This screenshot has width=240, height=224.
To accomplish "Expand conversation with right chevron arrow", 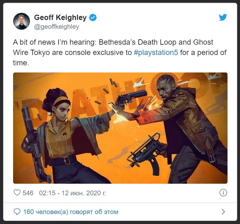I will pos(223,212).
